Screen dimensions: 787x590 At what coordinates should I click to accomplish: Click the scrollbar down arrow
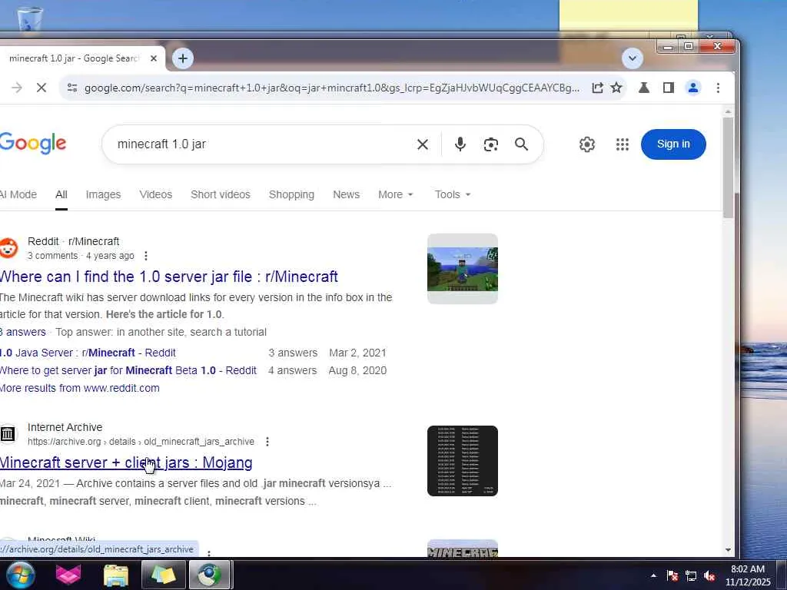tap(728, 550)
